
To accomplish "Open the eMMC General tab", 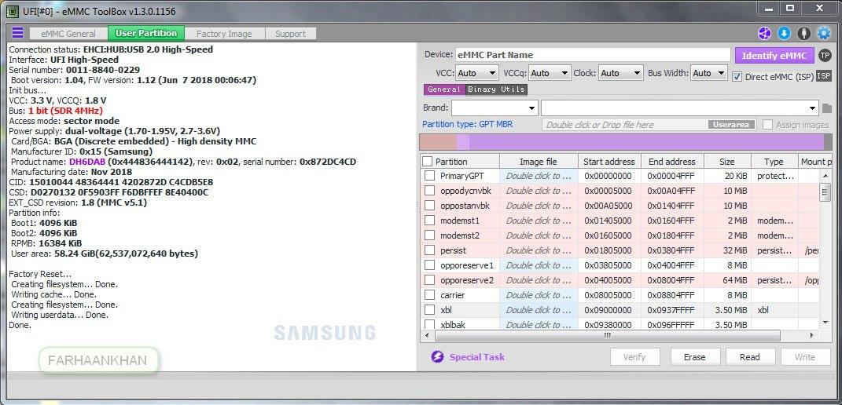I will pos(68,34).
